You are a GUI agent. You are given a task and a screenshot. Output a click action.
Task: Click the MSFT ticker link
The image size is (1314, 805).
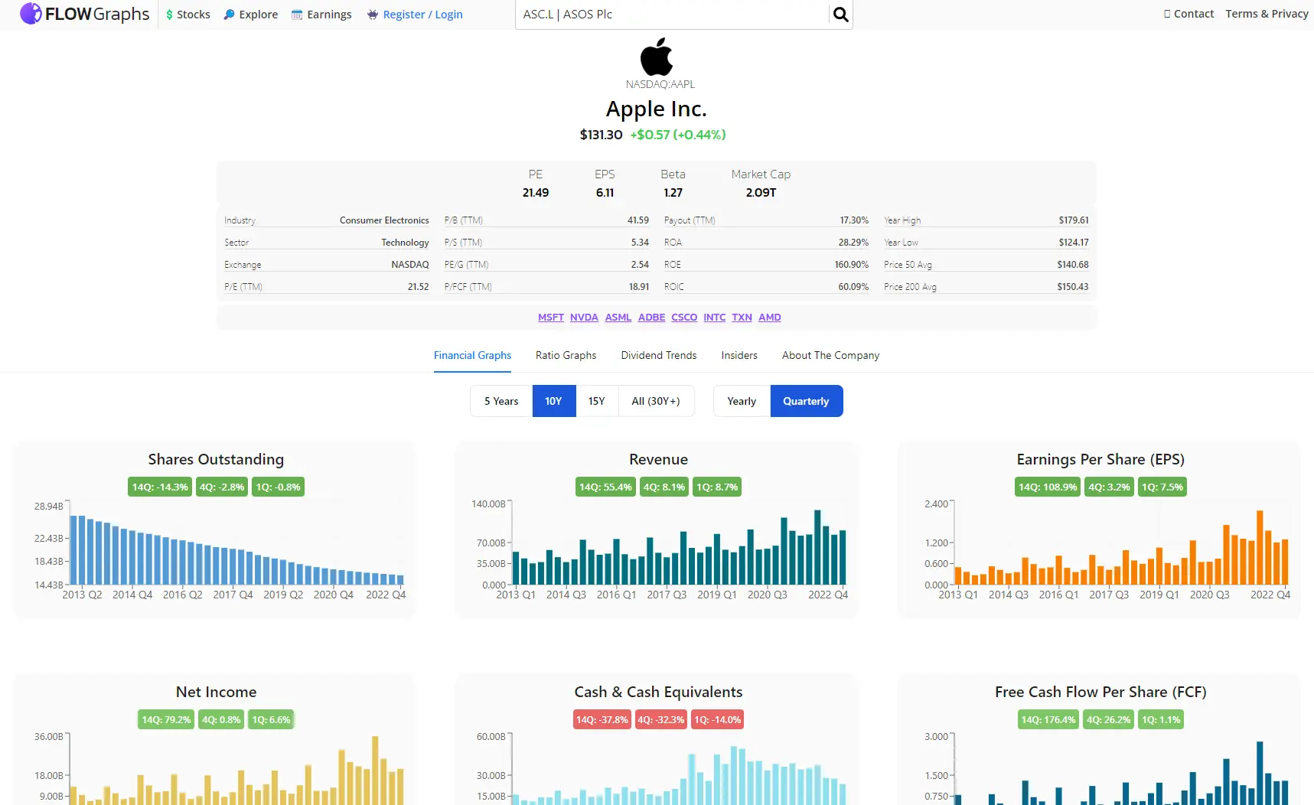pos(550,317)
